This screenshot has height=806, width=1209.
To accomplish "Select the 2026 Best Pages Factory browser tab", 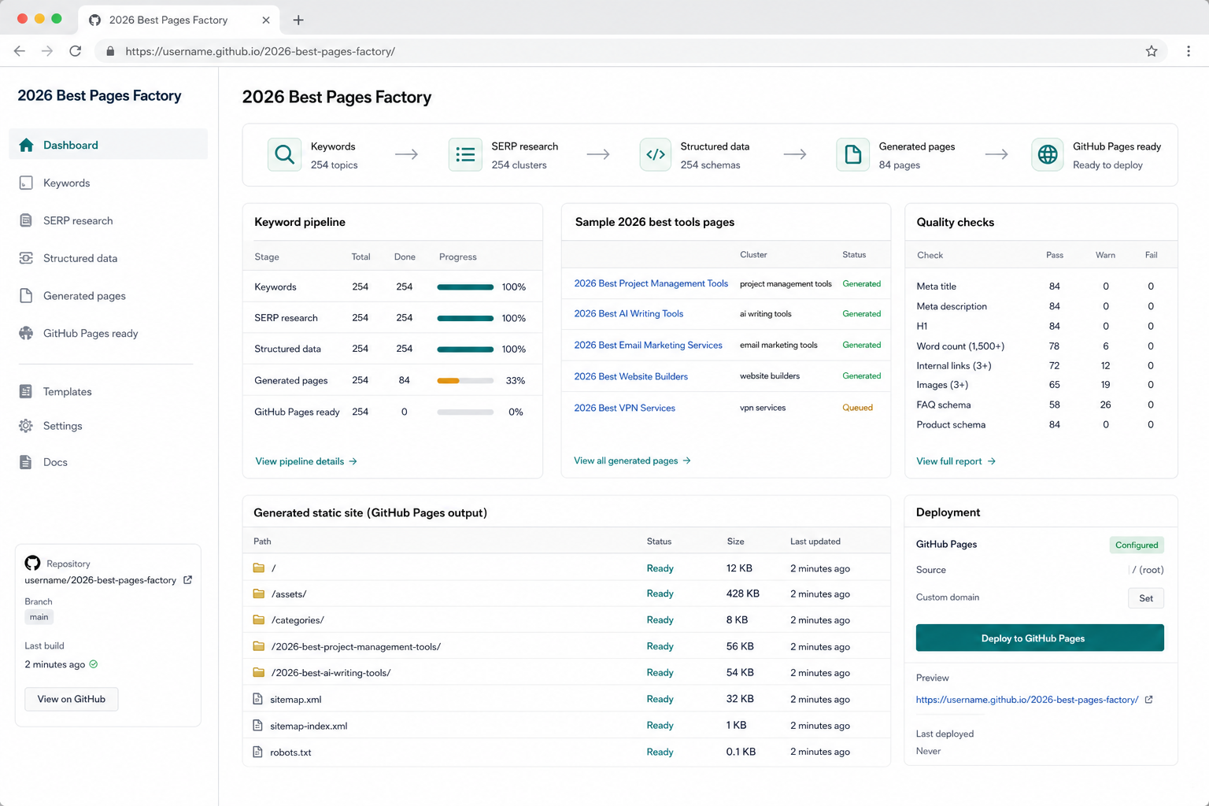I will coord(179,20).
